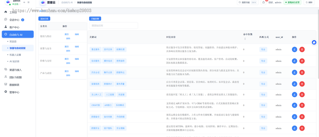Click the 自动化与 AI breadcrumb
The height and width of the screenshot is (137, 319).
click(x=67, y=2)
